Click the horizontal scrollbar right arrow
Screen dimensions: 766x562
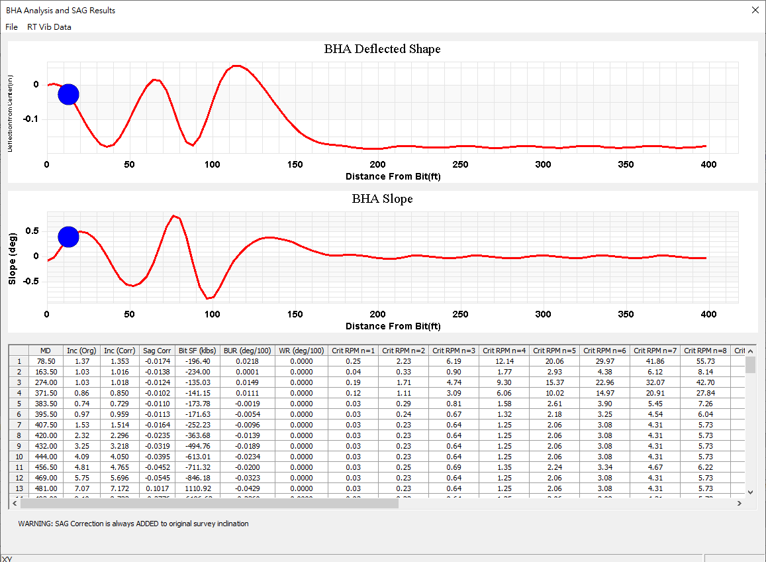tap(740, 504)
